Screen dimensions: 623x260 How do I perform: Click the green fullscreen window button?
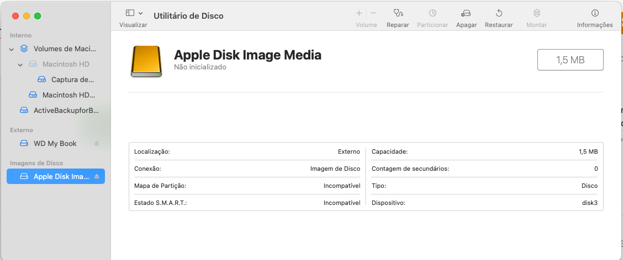point(38,17)
